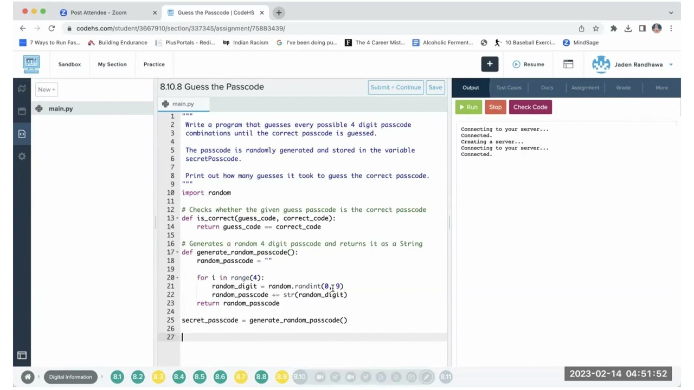
Task: Open the settings gear in left sidebar
Action: pyautogui.click(x=22, y=156)
